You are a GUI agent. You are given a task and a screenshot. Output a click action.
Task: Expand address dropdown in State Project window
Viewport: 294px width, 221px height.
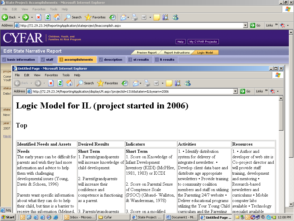[x=245, y=25]
